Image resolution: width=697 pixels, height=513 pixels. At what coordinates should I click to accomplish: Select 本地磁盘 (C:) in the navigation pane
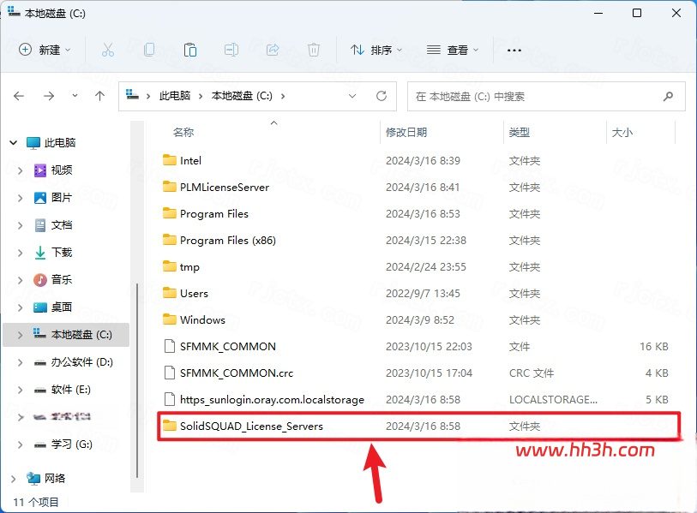click(66, 335)
